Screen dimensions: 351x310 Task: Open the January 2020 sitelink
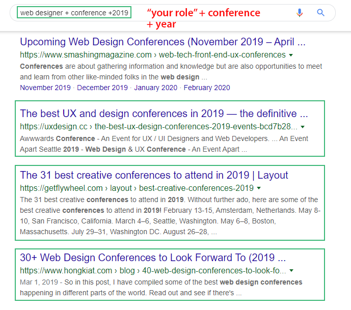click(x=155, y=88)
